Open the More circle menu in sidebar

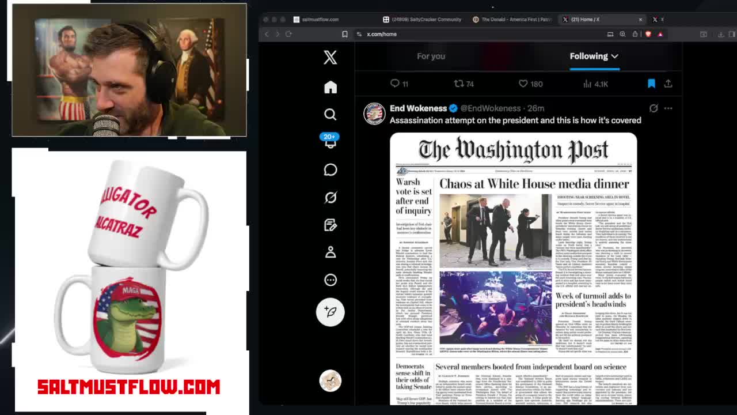330,280
